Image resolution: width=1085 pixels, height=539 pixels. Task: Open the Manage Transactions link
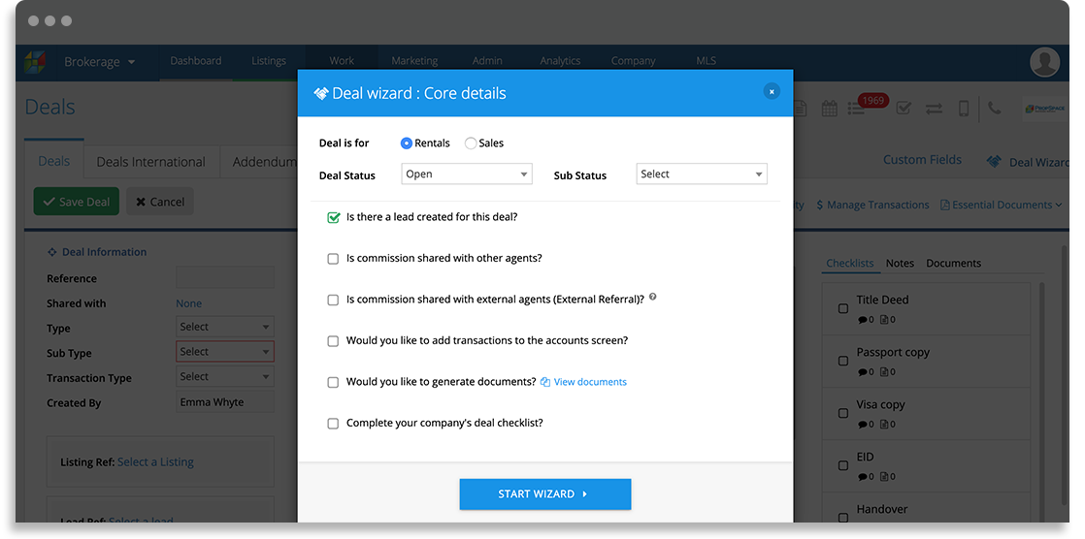tap(872, 206)
